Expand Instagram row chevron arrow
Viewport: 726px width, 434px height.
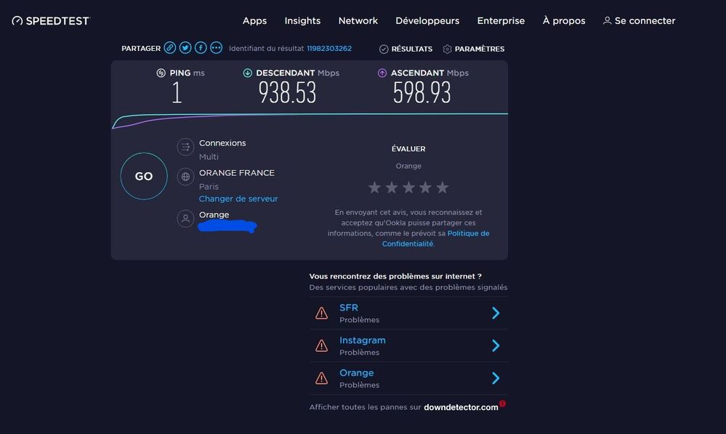pyautogui.click(x=496, y=345)
